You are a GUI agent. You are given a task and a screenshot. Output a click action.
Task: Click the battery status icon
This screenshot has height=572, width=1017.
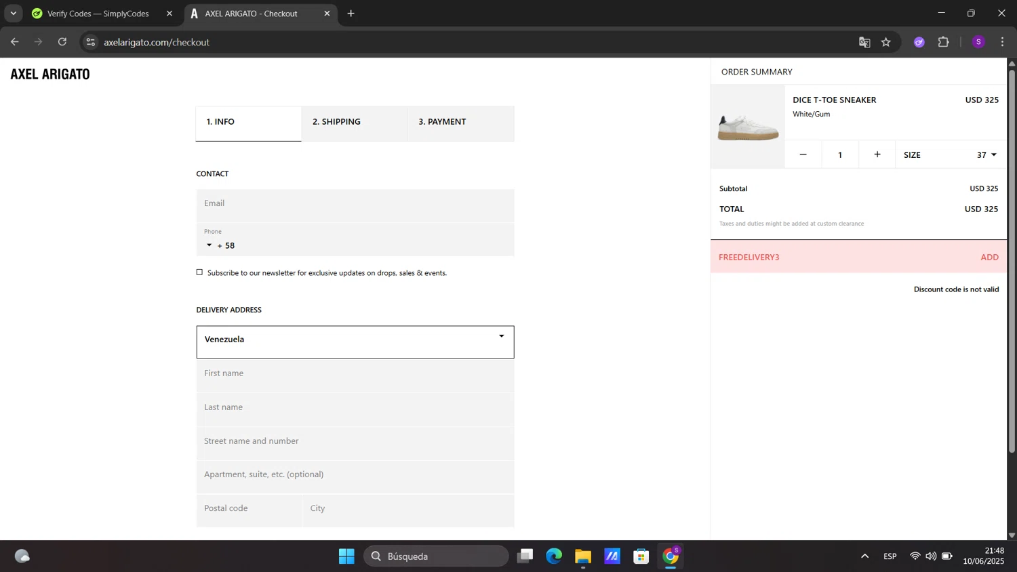pyautogui.click(x=947, y=556)
